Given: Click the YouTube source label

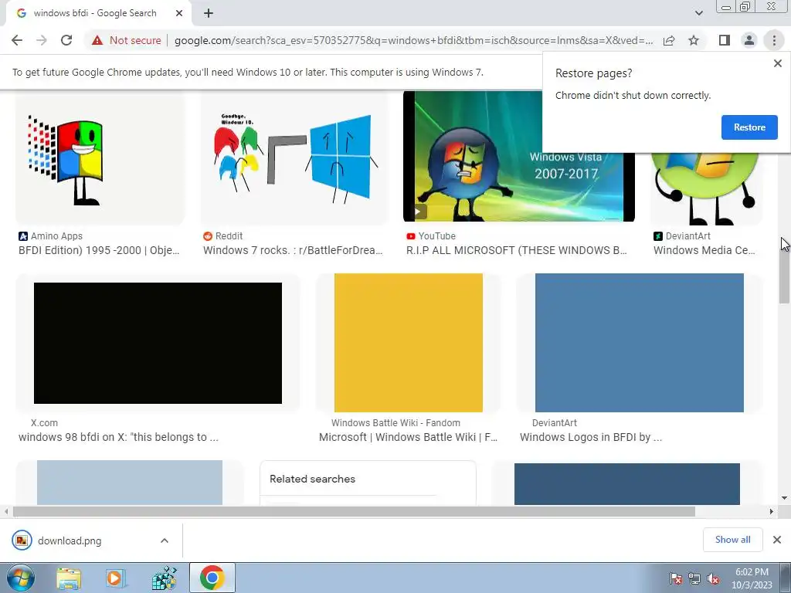Looking at the screenshot, I should point(431,236).
